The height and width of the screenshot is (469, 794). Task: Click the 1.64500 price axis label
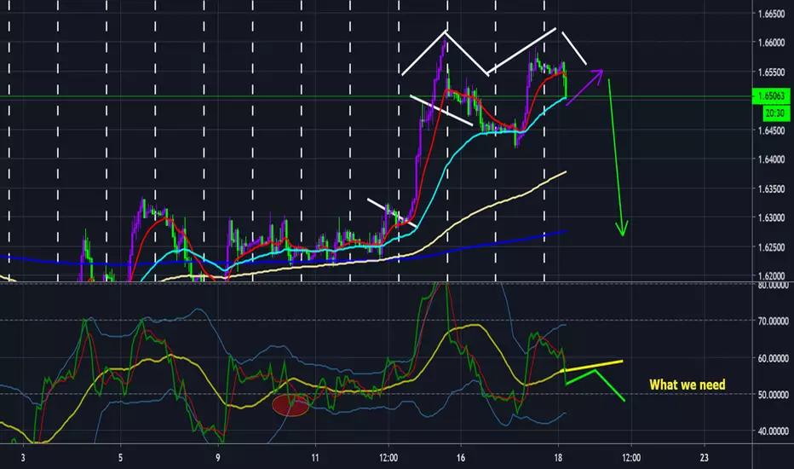[771, 130]
